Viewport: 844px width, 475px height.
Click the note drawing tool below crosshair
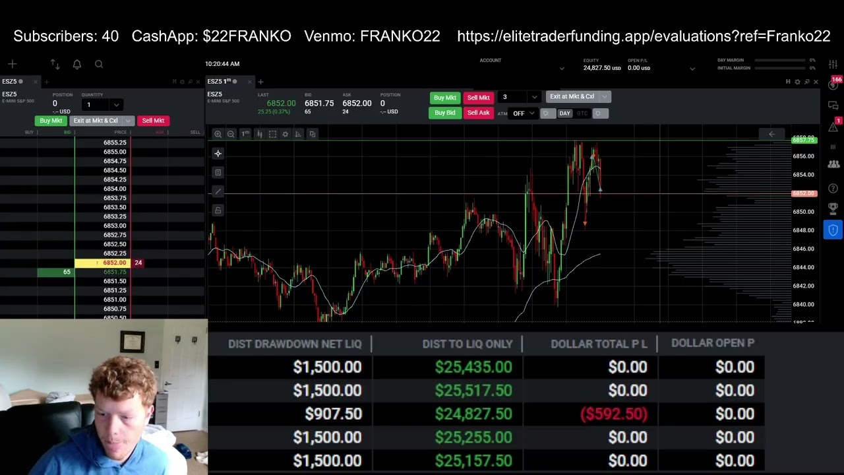click(x=218, y=172)
